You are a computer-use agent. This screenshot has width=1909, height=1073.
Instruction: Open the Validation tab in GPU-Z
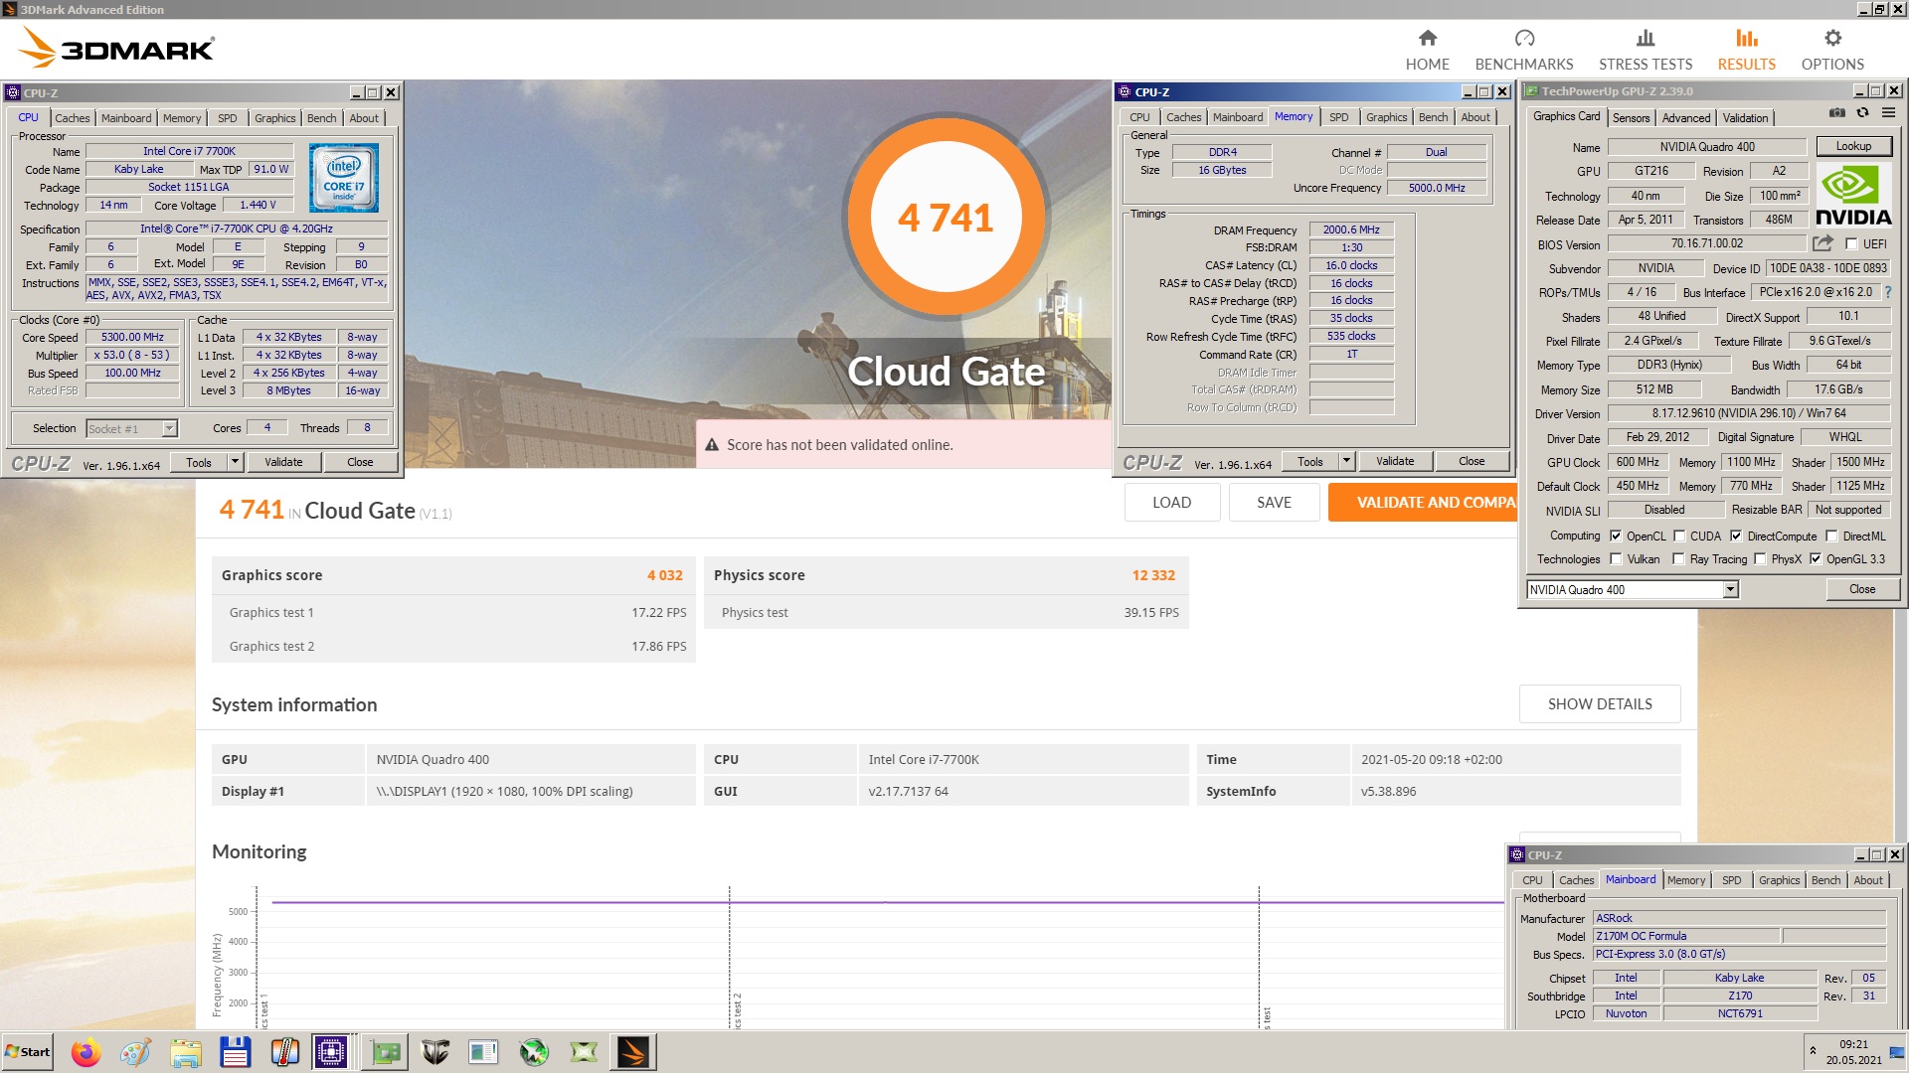1745,117
